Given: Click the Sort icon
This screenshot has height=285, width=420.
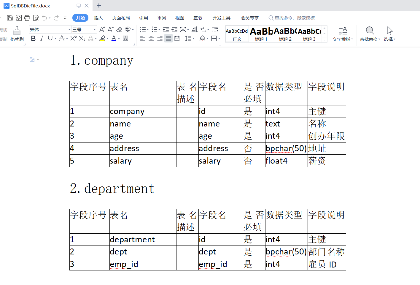Looking at the screenshot, I should point(195,29).
